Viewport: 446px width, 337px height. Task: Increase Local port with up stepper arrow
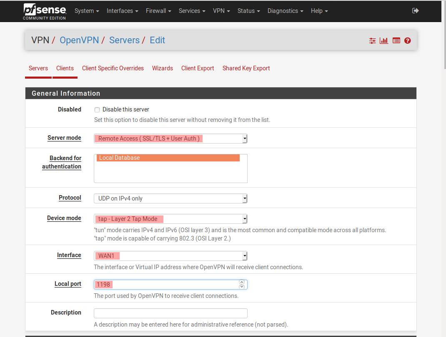242,282
